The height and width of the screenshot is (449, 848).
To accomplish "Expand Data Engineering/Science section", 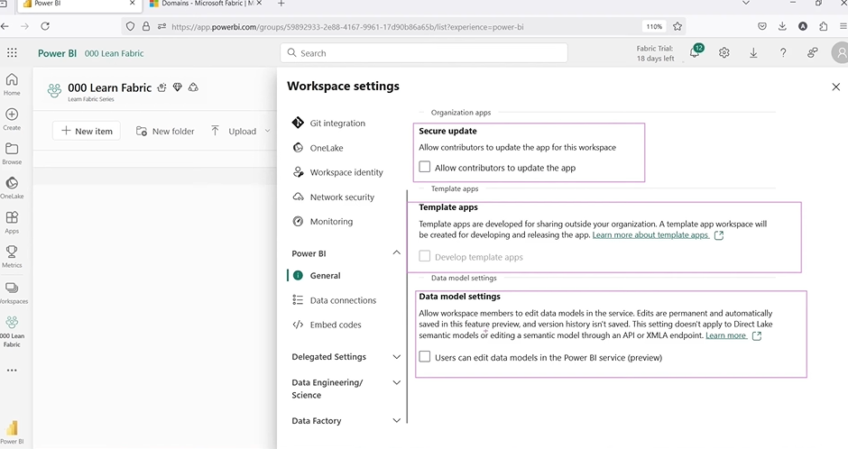I will pos(396,382).
